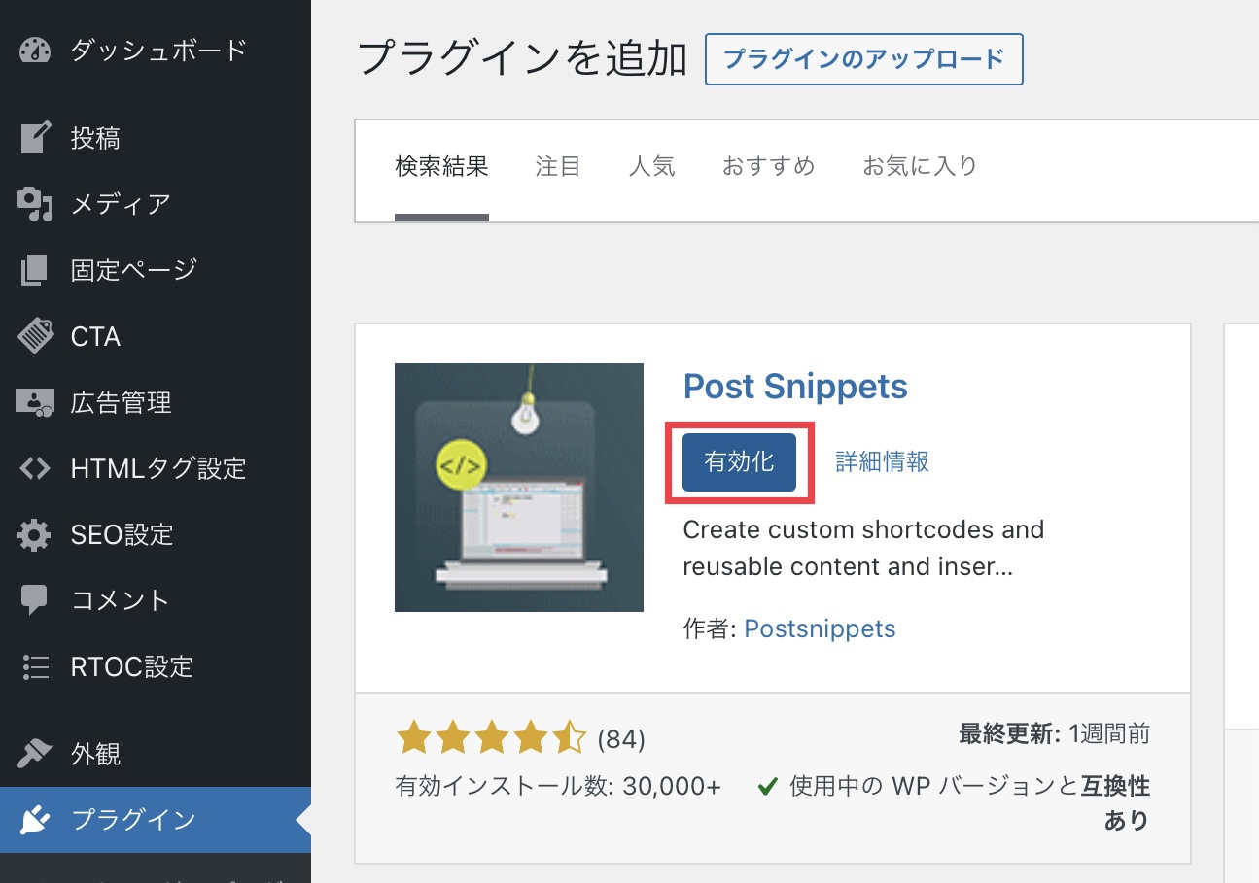Click the プラグインを追加 page heading
Image resolution: width=1259 pixels, height=883 pixels.
pos(522,59)
